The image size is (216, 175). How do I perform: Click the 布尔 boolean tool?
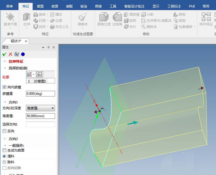[130, 27]
